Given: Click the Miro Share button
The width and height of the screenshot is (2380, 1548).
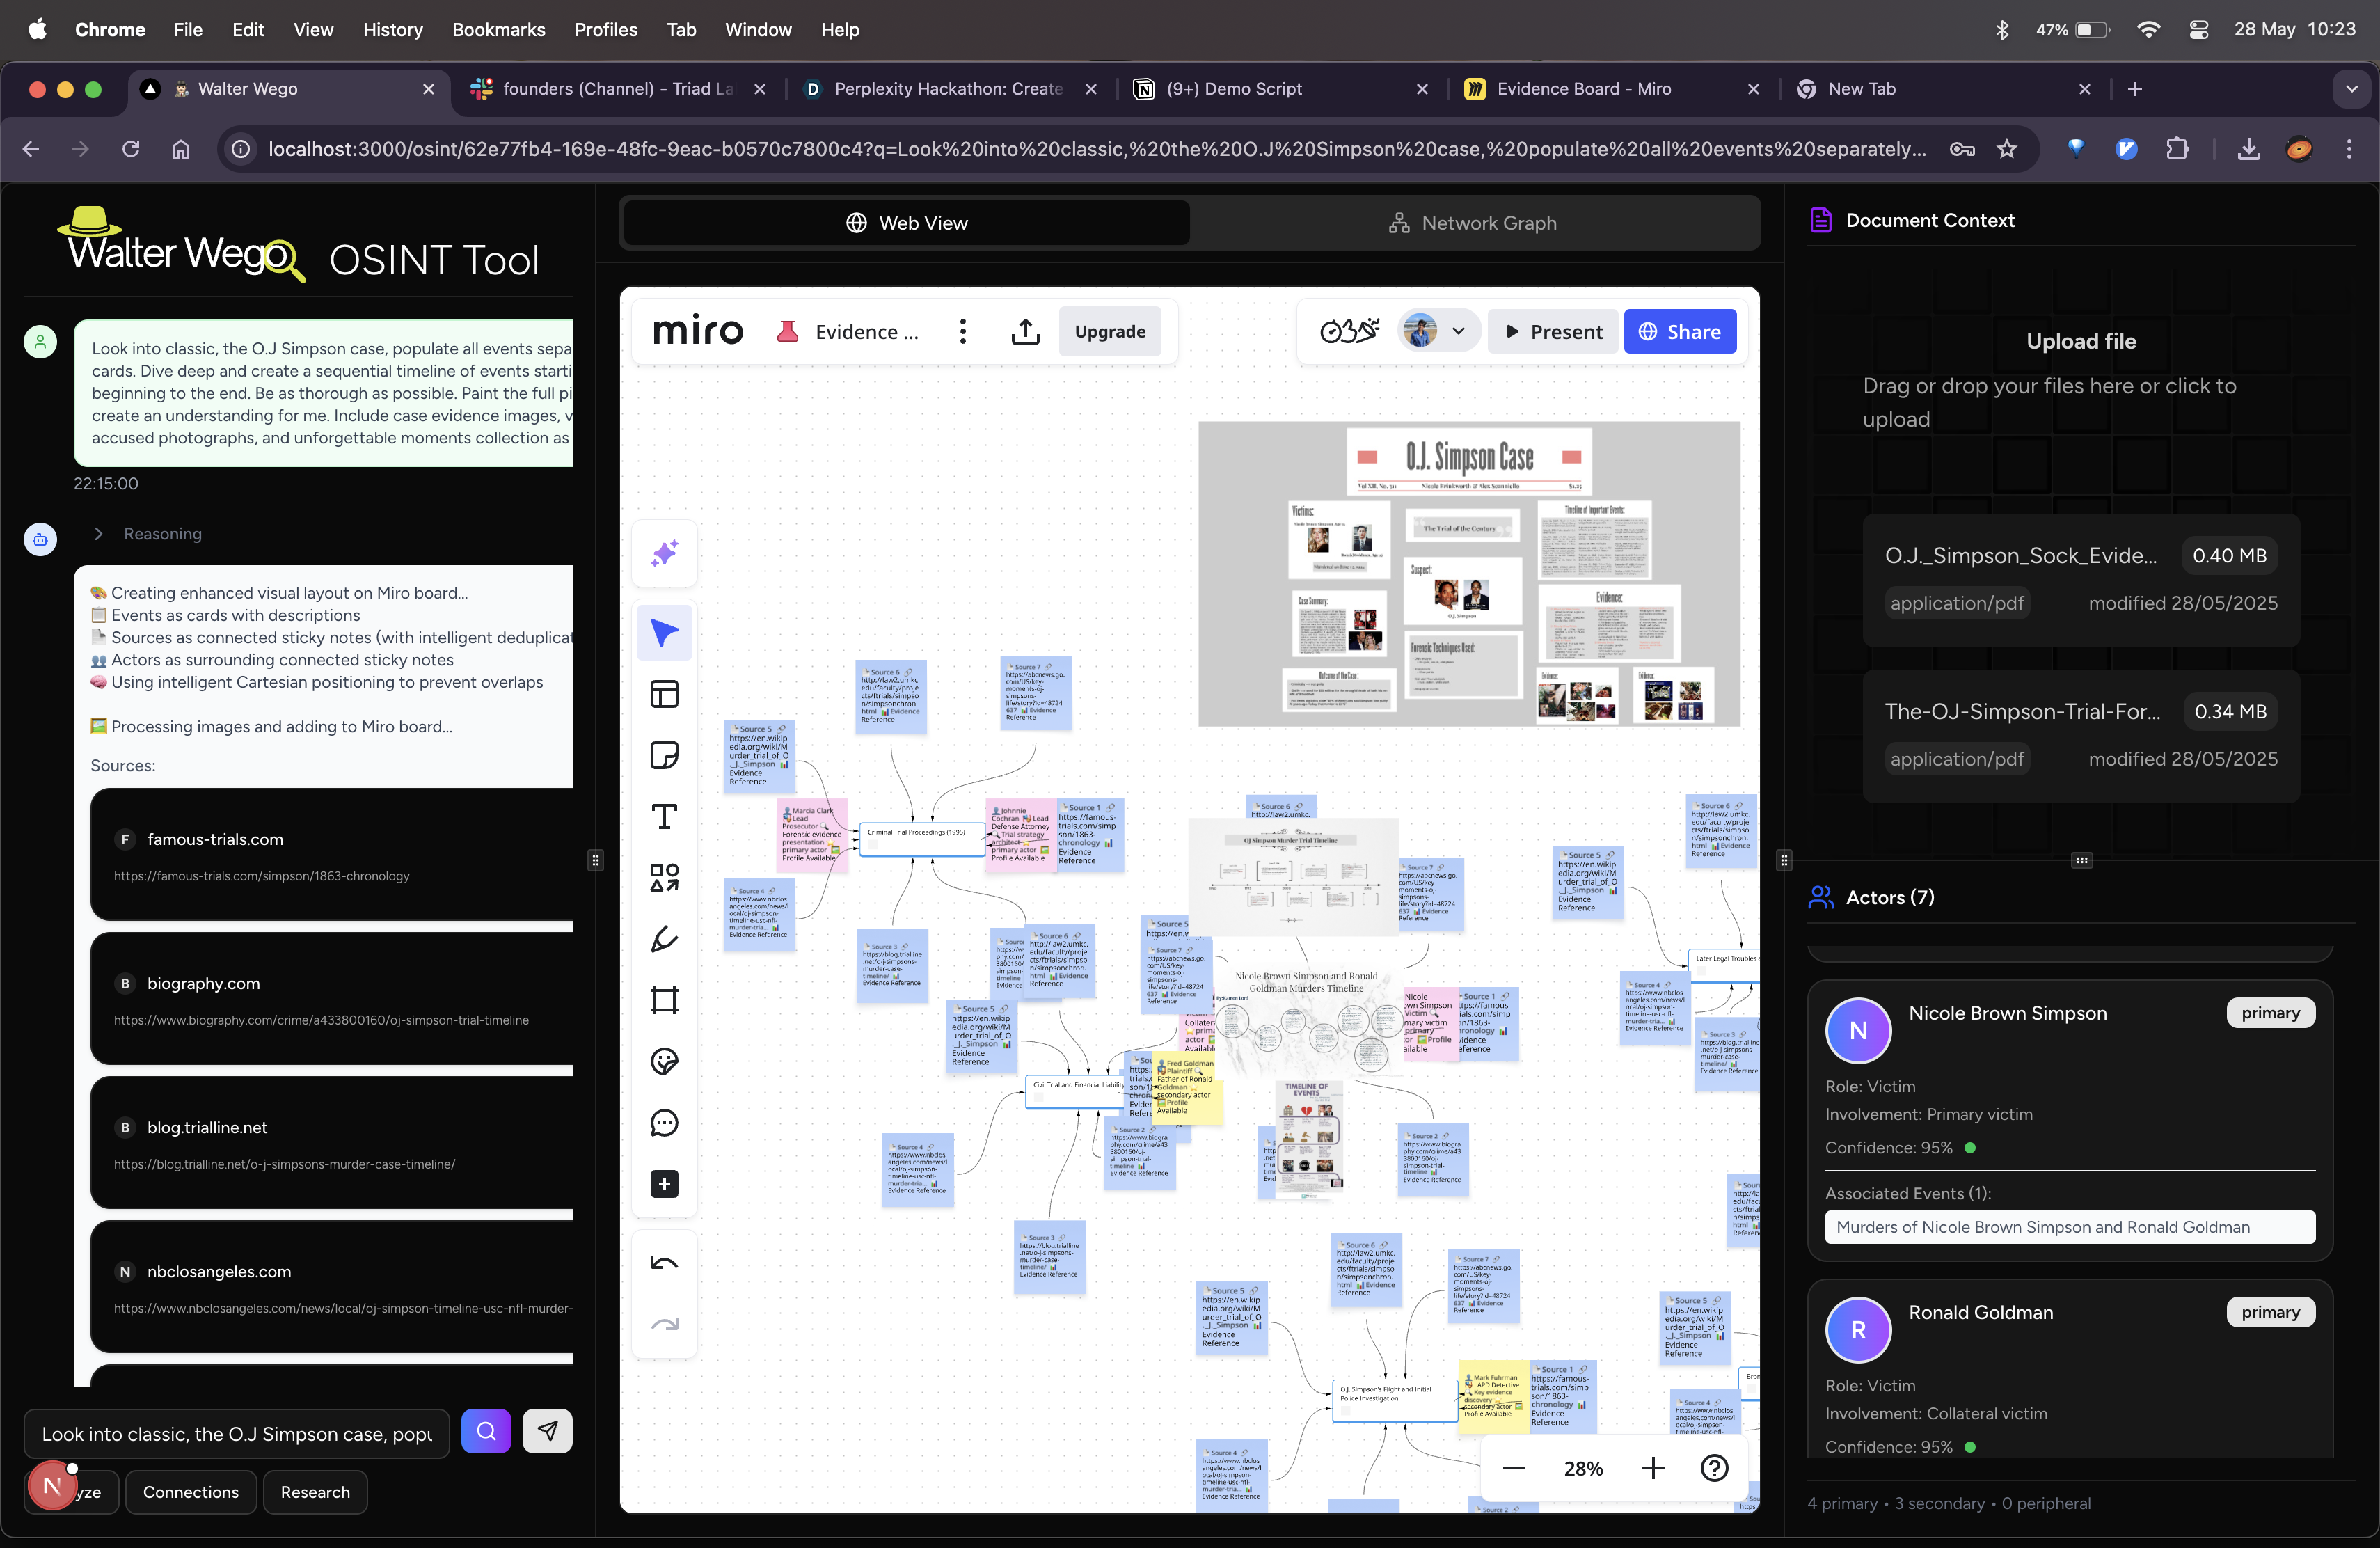Looking at the screenshot, I should (x=1679, y=332).
